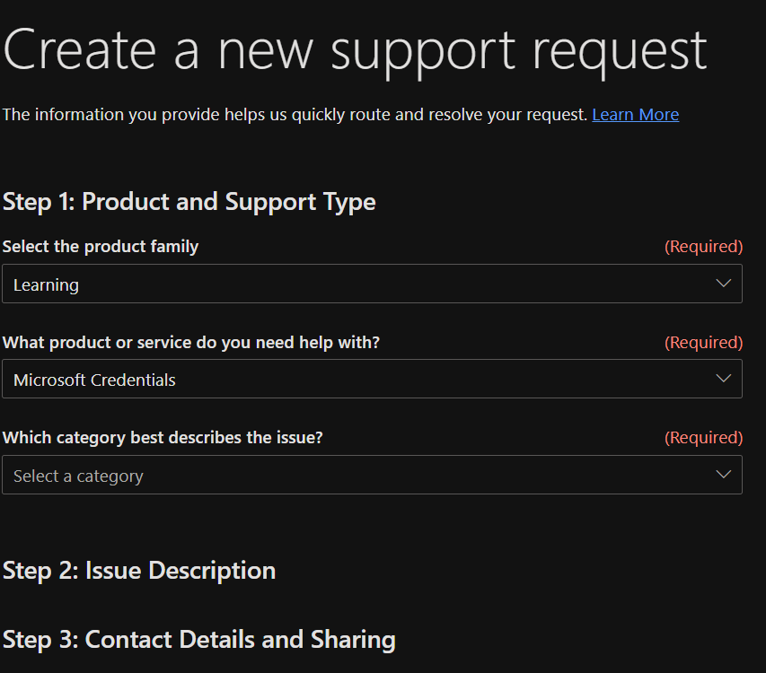Click the Step 1: Product and Support Type heading
This screenshot has width=766, height=673.
[189, 202]
